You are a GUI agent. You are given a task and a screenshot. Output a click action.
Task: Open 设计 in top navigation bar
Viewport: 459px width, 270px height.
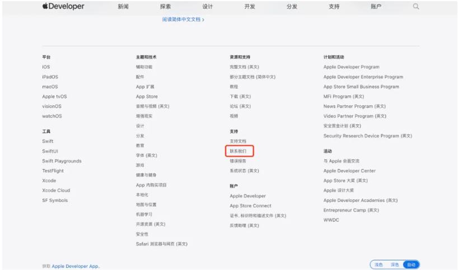[207, 7]
